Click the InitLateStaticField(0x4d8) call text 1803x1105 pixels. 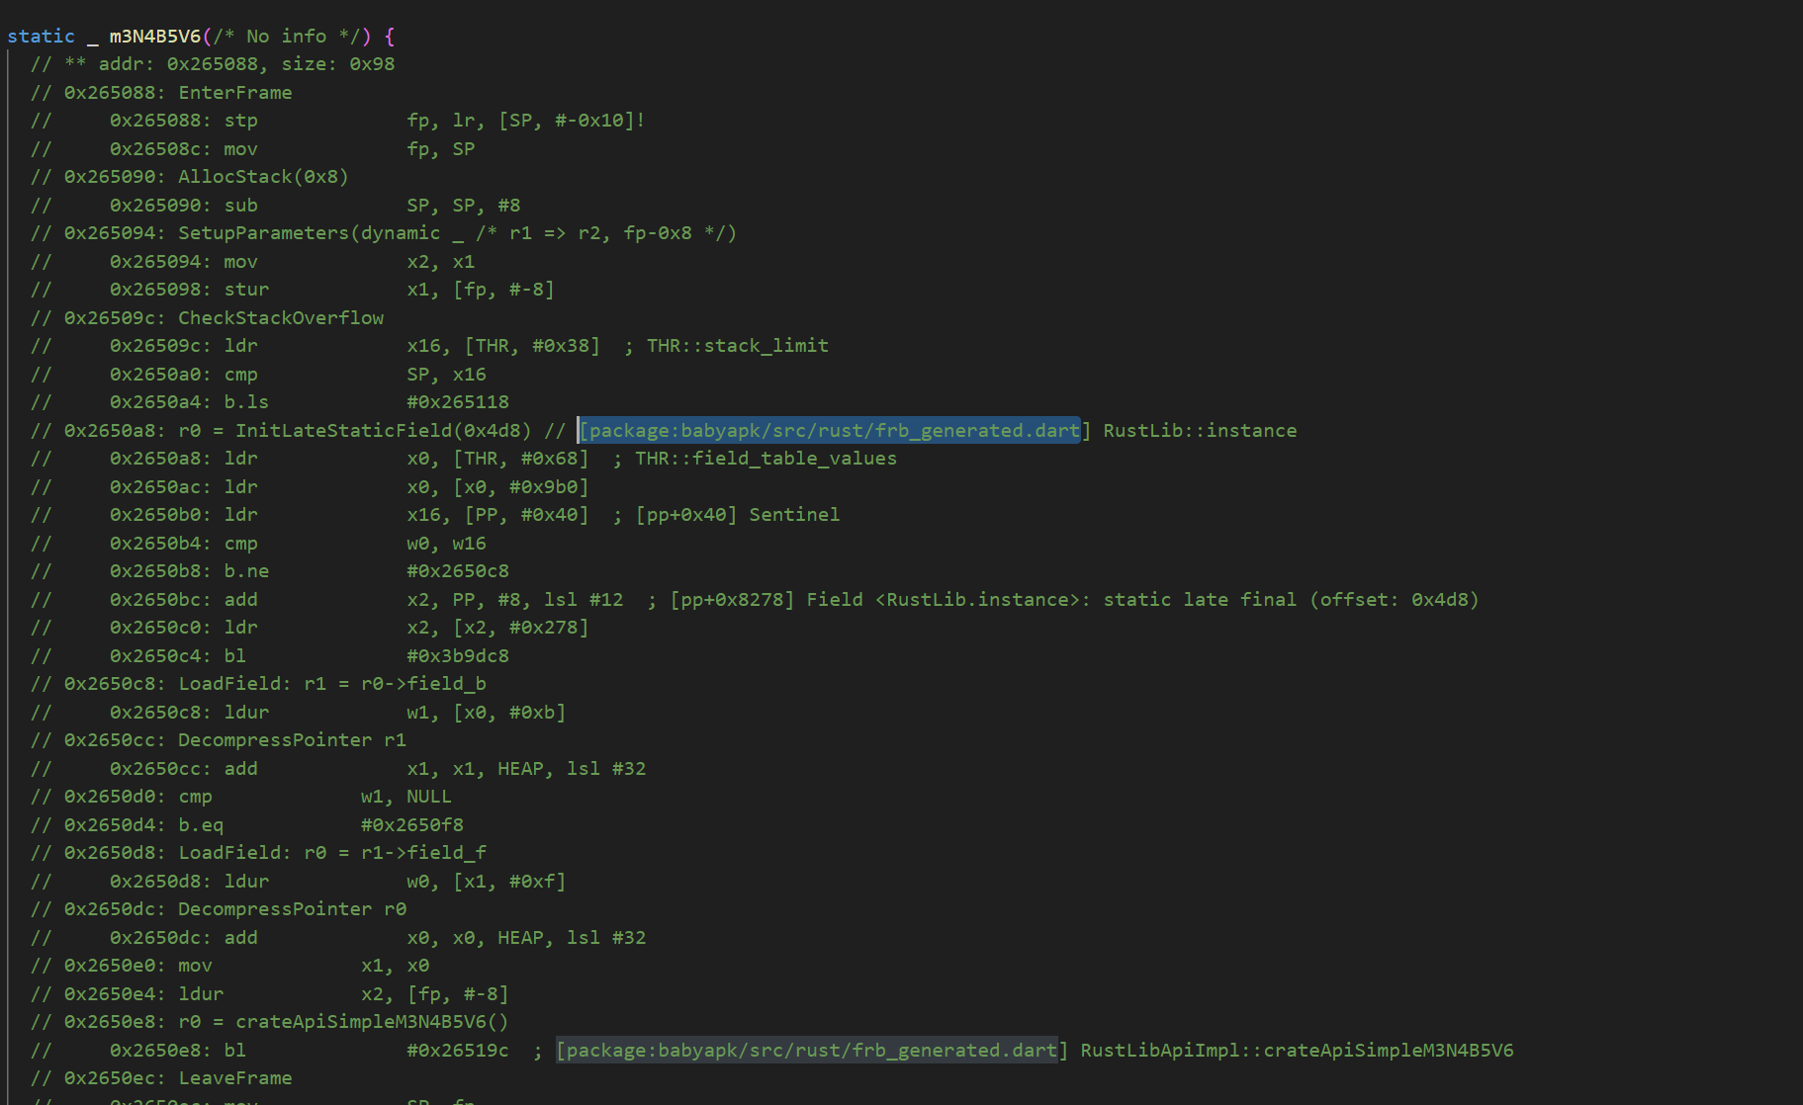point(383,431)
